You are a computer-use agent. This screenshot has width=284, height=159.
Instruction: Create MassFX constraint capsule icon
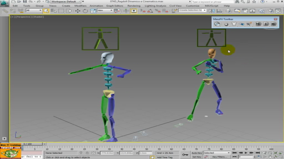[x=241, y=24]
